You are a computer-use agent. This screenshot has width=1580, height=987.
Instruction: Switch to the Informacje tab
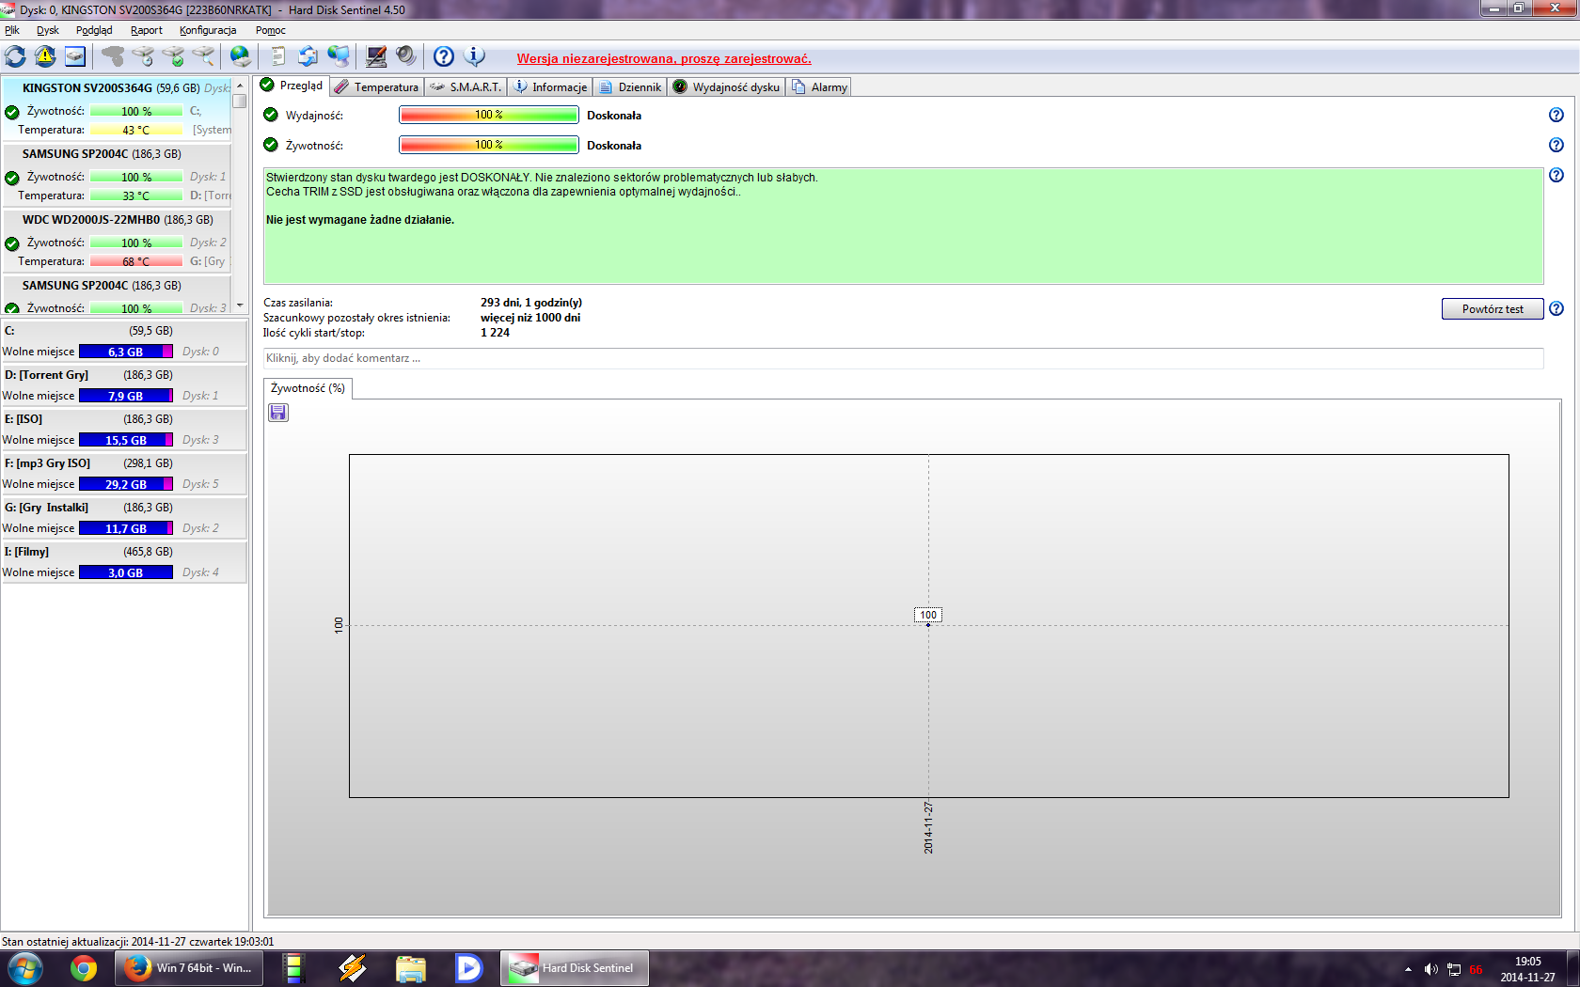550,86
